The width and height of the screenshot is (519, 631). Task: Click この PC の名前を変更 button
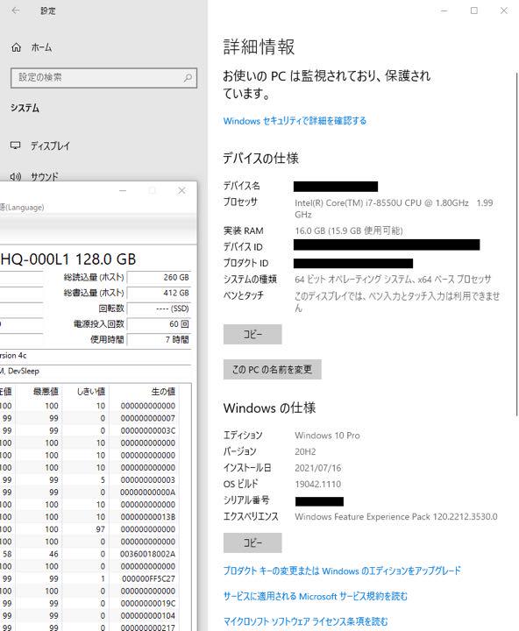(272, 370)
